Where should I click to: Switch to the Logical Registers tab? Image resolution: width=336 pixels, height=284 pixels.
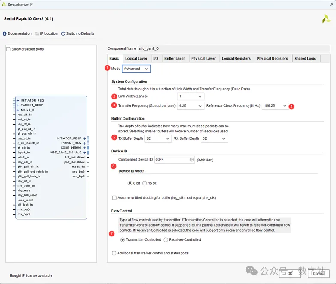click(x=236, y=58)
